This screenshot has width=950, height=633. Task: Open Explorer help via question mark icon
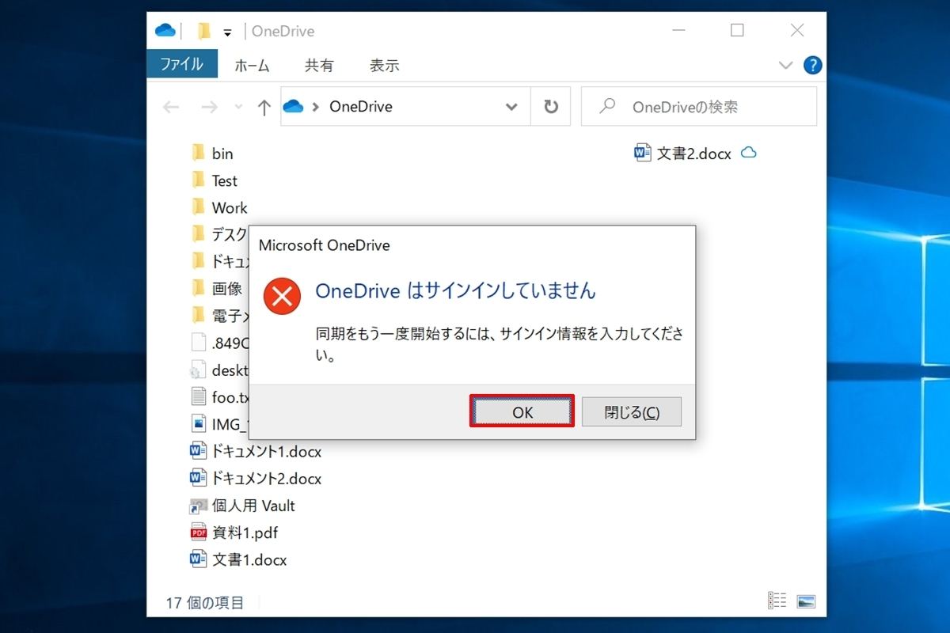[x=812, y=65]
